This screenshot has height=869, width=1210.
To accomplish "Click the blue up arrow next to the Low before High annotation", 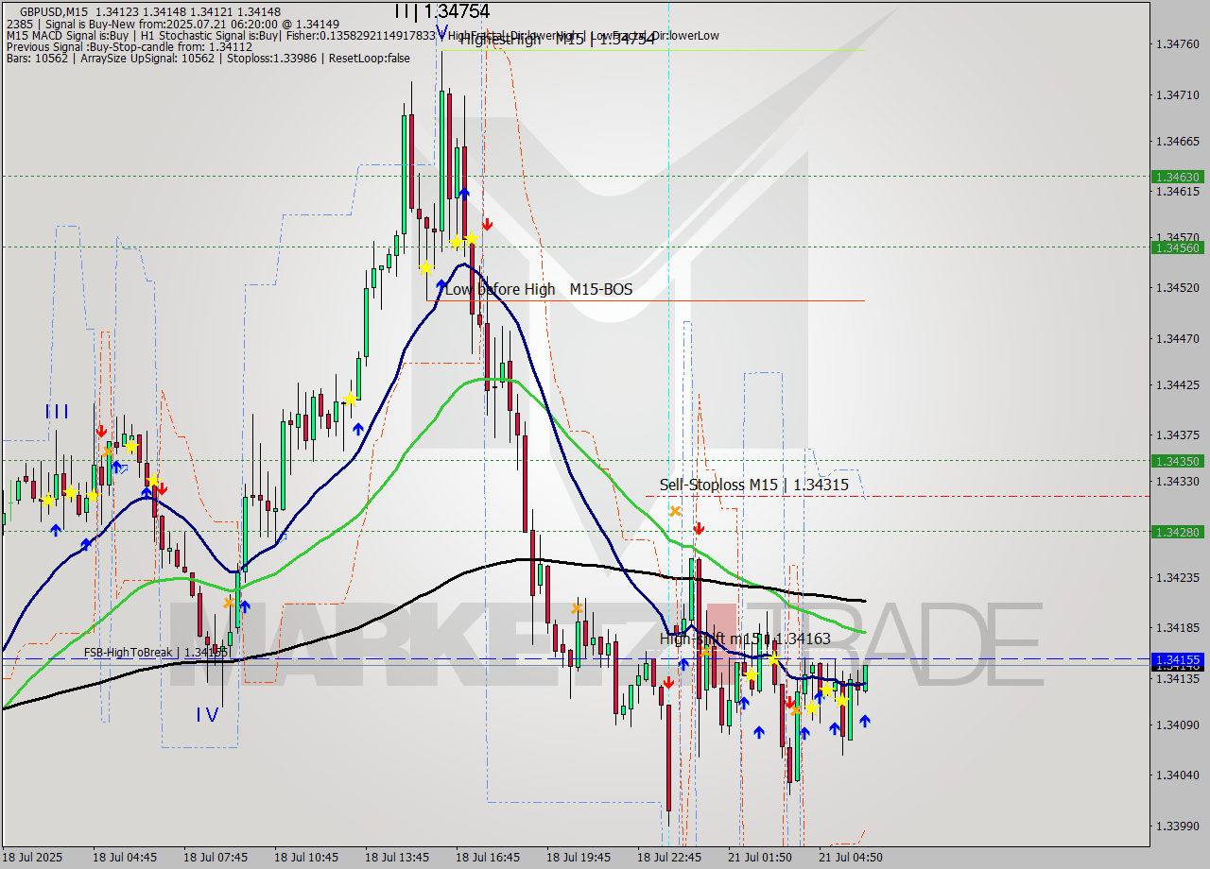I will click(x=441, y=284).
